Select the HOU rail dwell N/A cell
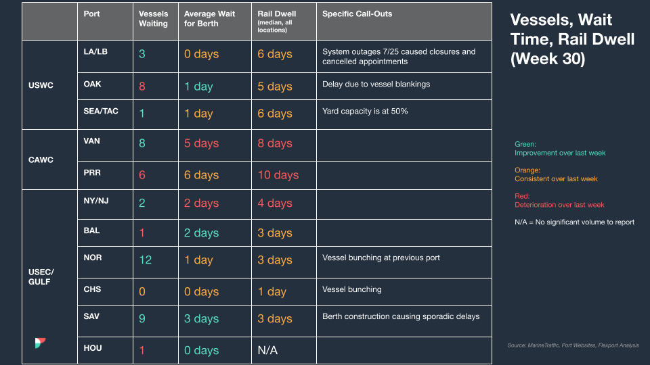Screen dimensions: 650x365 point(267,351)
